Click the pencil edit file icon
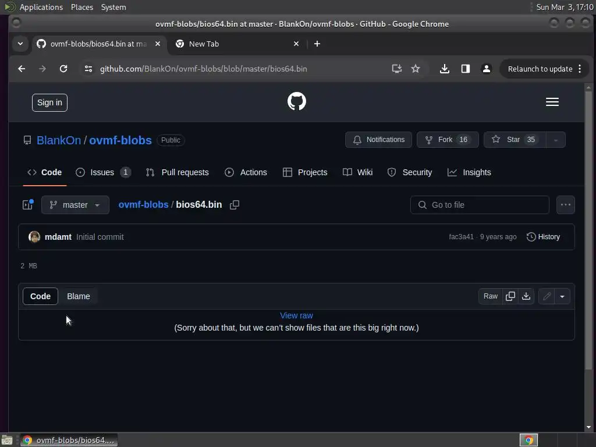Image resolution: width=596 pixels, height=447 pixels. [x=547, y=296]
